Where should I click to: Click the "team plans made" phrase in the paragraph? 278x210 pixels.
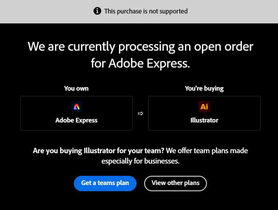(221, 151)
